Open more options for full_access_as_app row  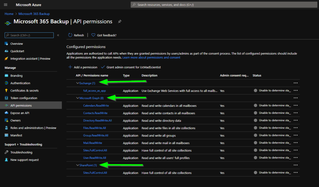[296, 91]
